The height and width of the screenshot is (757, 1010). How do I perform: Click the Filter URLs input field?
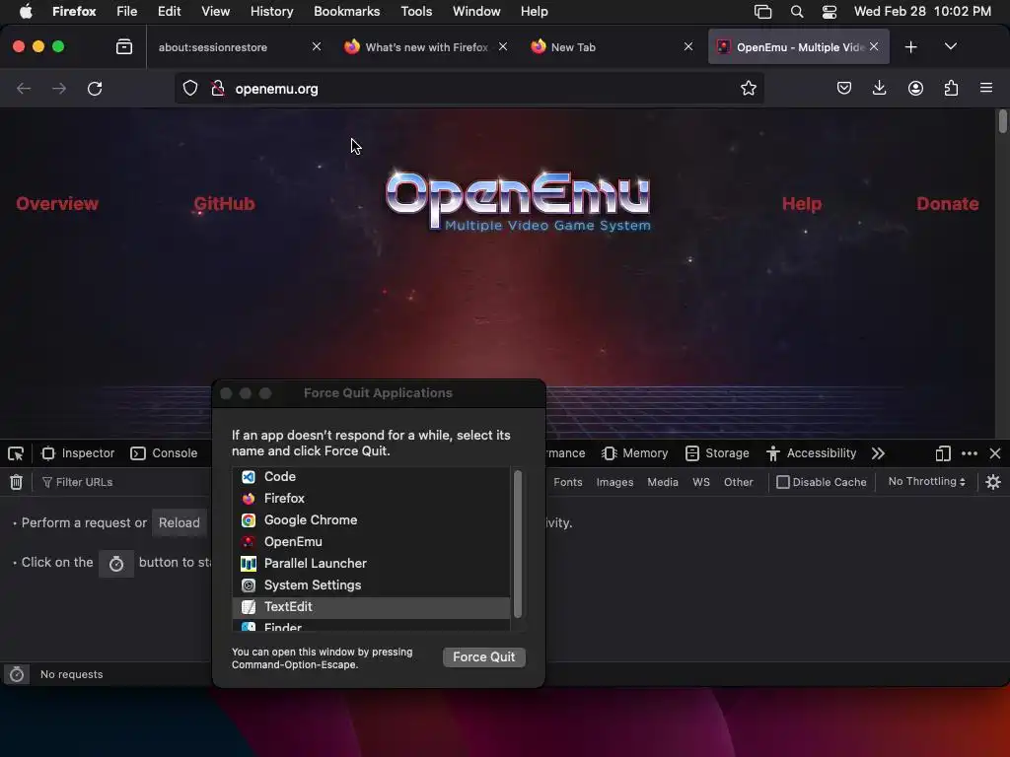point(125,482)
